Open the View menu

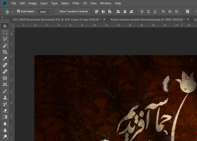[93, 3]
